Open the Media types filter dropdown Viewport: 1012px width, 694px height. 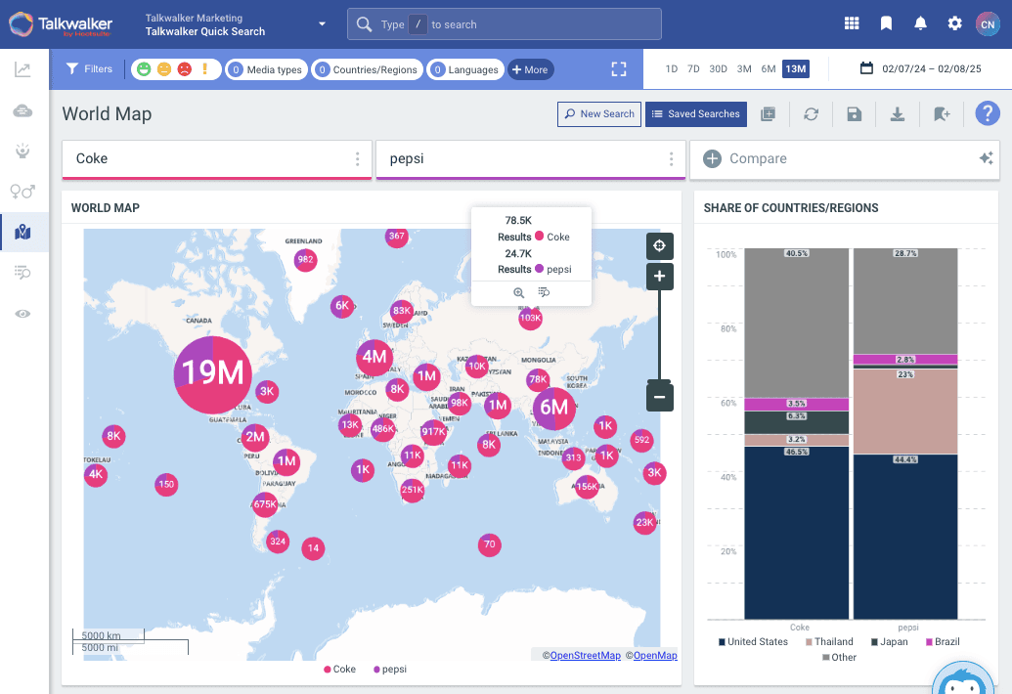[x=265, y=69]
